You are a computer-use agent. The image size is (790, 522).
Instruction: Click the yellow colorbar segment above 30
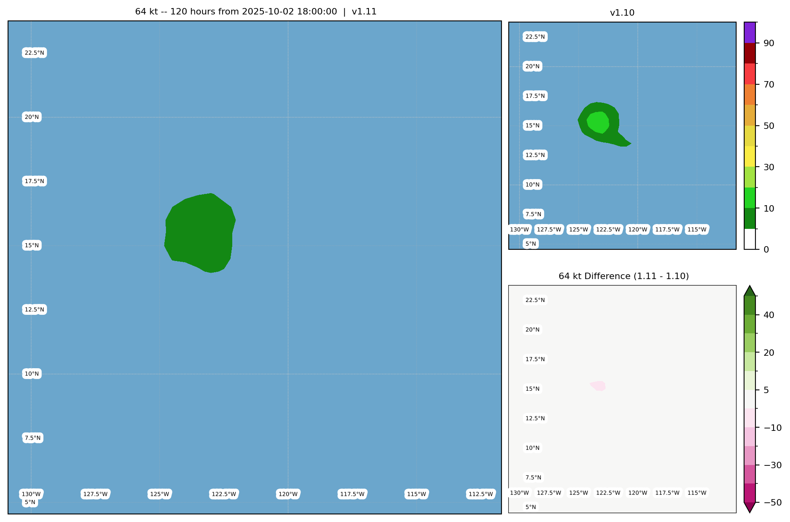coord(749,156)
